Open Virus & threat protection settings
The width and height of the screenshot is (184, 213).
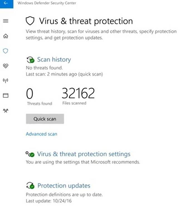[x=84, y=154]
